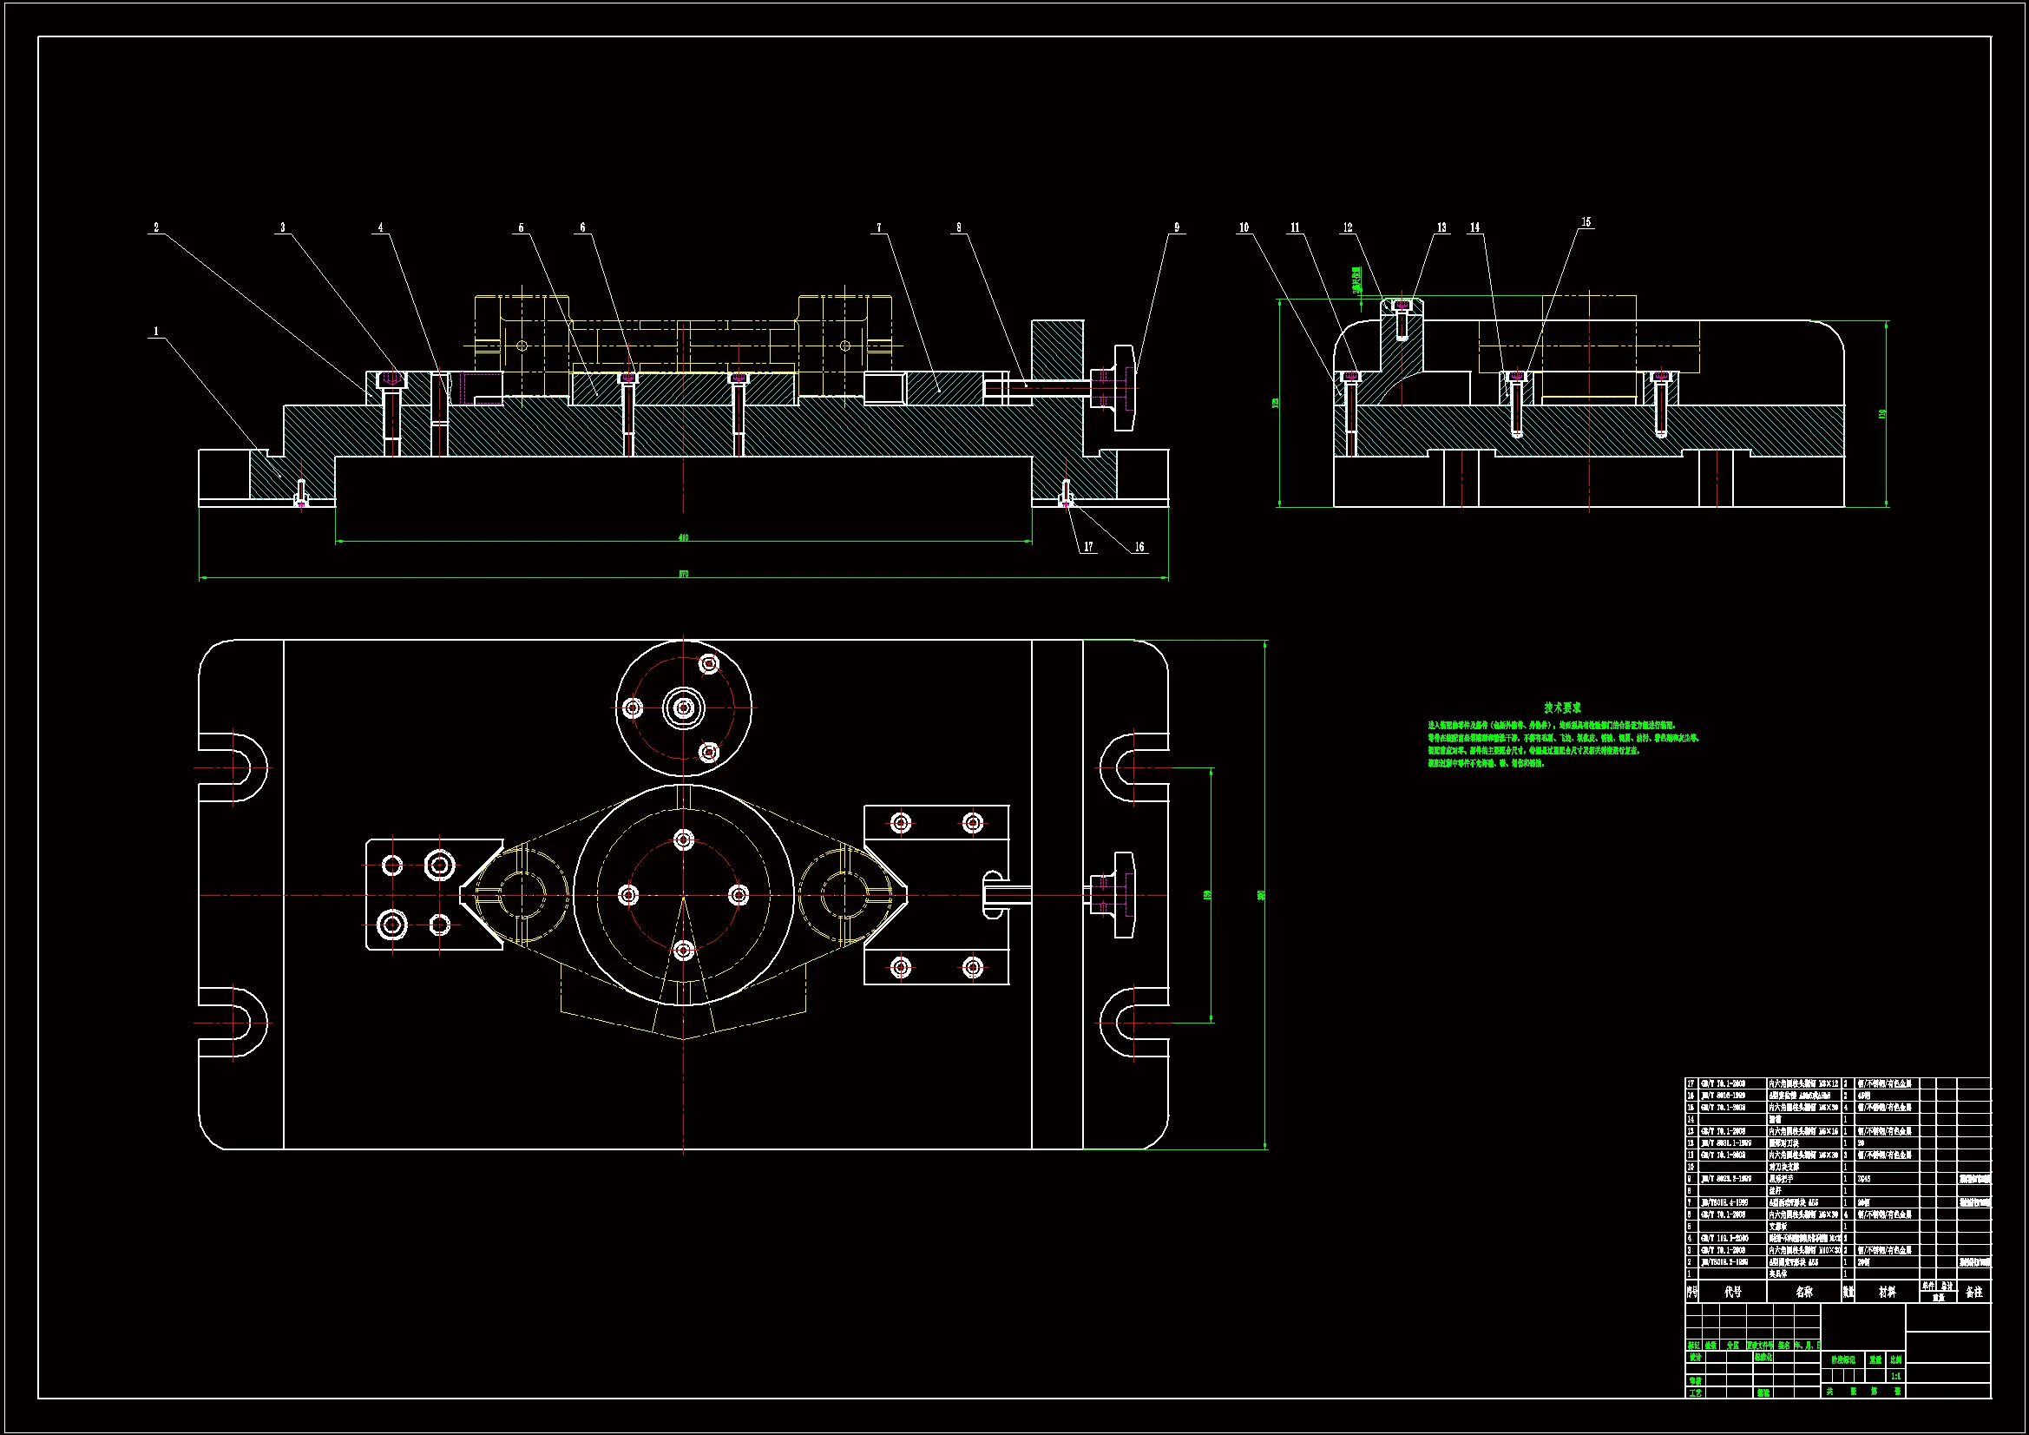This screenshot has width=2029, height=1435.
Task: Select the 410 horizontal dimension text
Action: (x=683, y=537)
